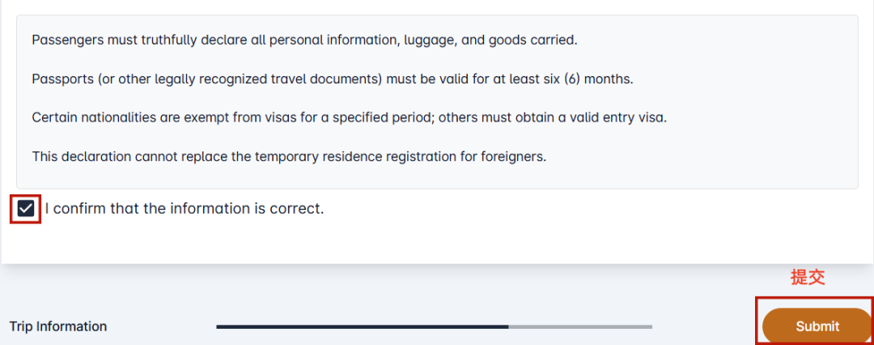The height and width of the screenshot is (345, 874).
Task: Click the dark filled part of the progress bar
Action: pyautogui.click(x=363, y=326)
